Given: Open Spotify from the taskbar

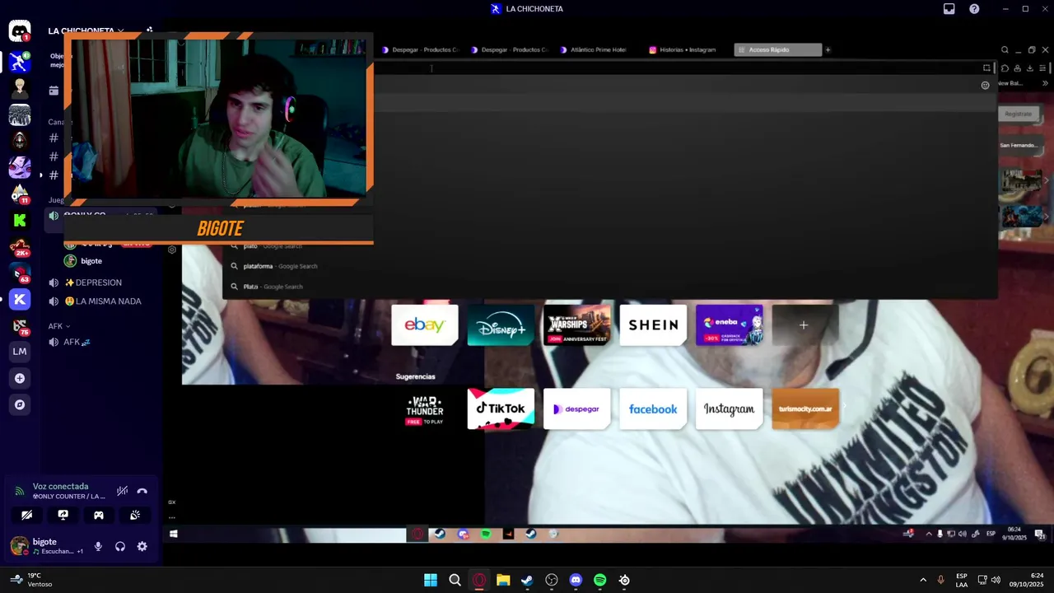Looking at the screenshot, I should (600, 580).
